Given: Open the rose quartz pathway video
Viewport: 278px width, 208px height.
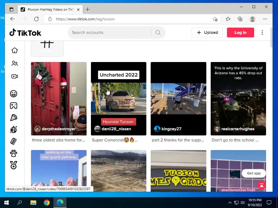Looking at the screenshot, I should click(x=59, y=171).
